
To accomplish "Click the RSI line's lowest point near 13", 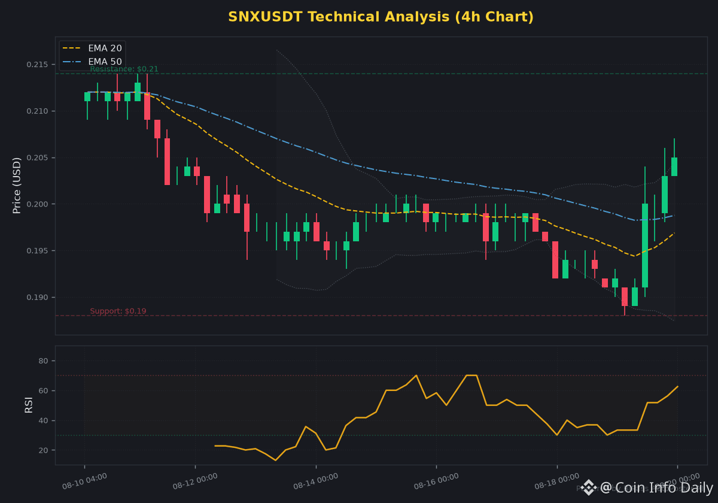I will 275,460.
